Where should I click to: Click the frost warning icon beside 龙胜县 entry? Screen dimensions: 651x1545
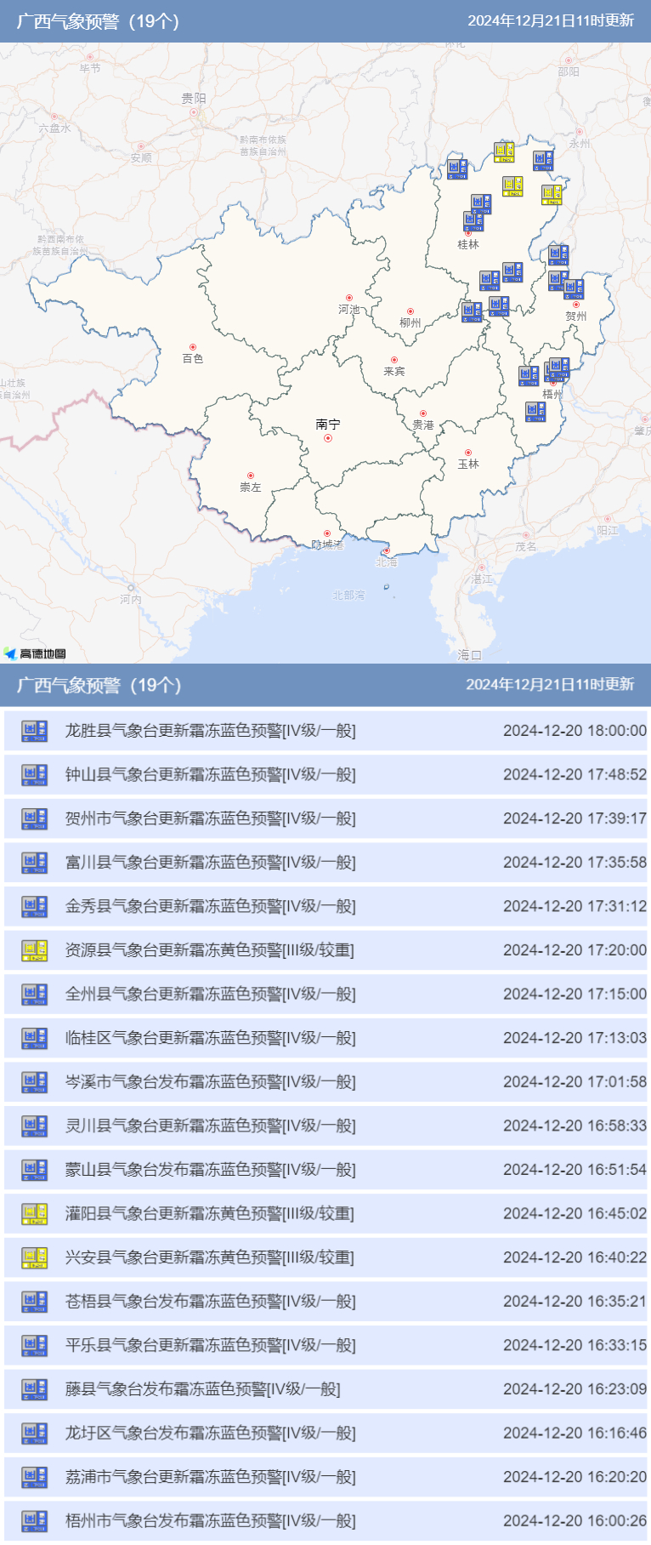pos(34,731)
